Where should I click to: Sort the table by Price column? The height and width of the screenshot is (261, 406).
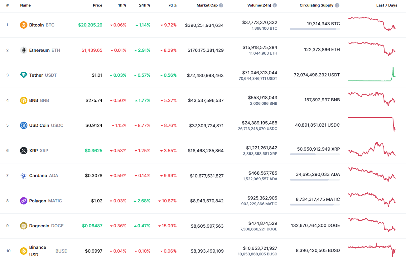tap(98, 5)
